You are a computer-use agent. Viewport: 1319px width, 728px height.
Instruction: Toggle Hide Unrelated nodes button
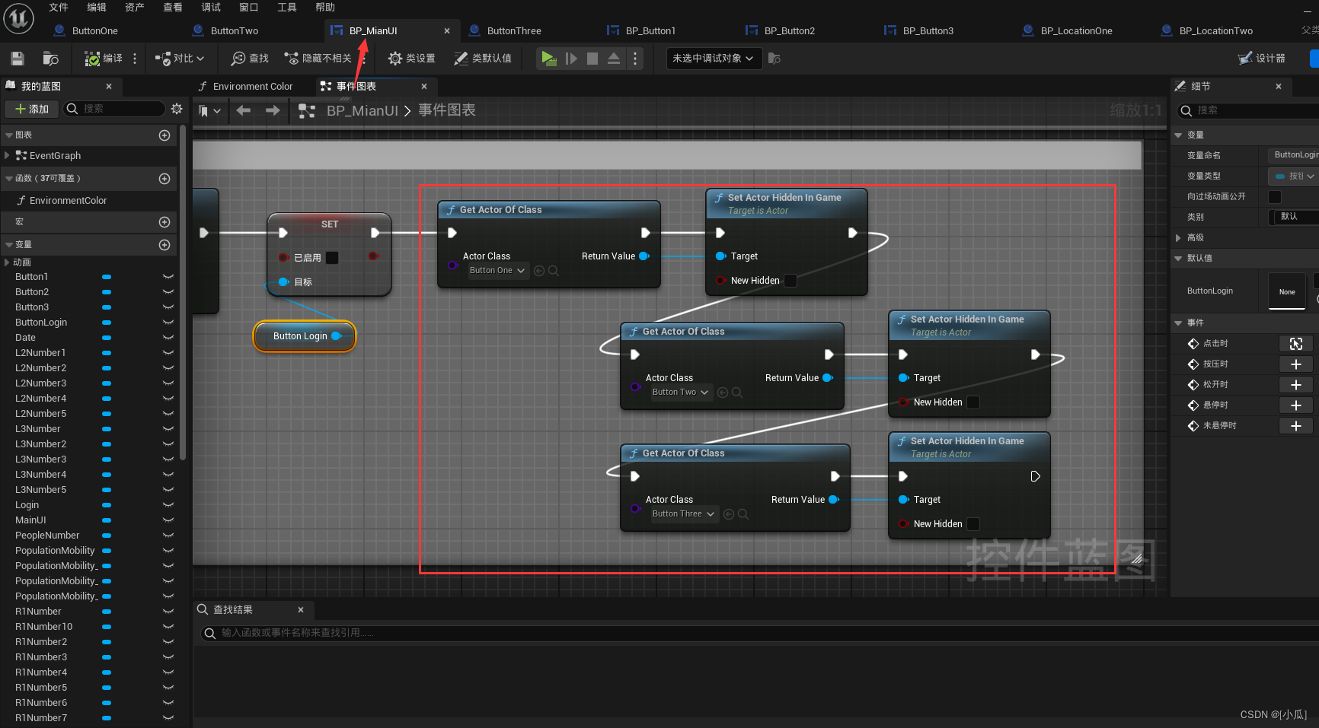(x=318, y=59)
